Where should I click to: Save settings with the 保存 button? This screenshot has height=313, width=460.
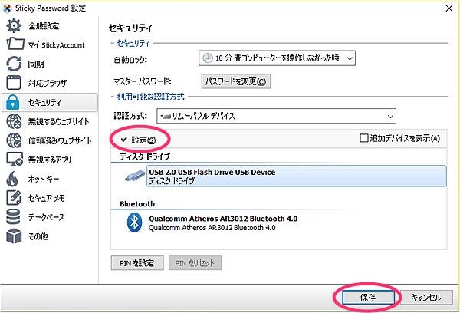pyautogui.click(x=368, y=298)
